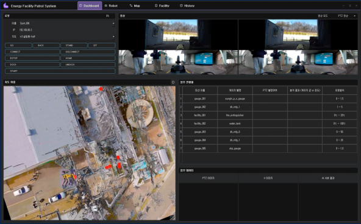This screenshot has width=361, height=224.
Task: Select the right camera video feed
Action: [x=298, y=47]
